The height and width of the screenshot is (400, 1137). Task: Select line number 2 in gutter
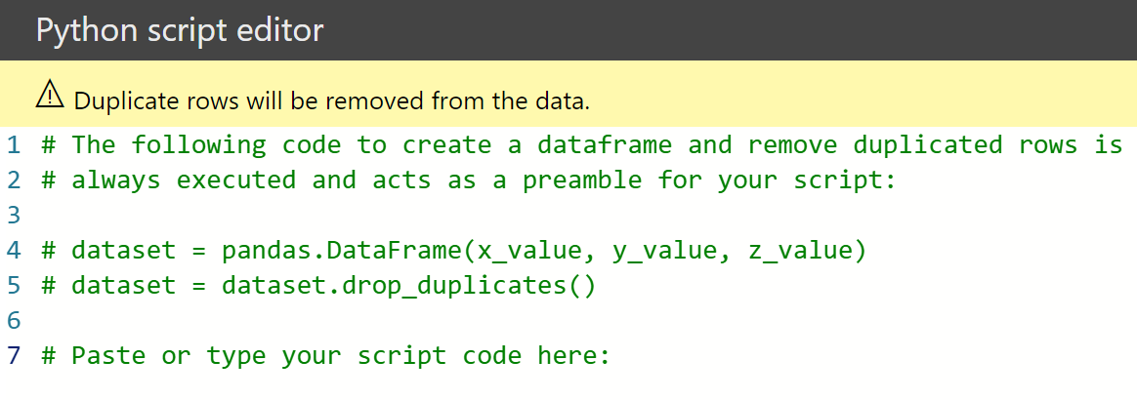[x=13, y=180]
